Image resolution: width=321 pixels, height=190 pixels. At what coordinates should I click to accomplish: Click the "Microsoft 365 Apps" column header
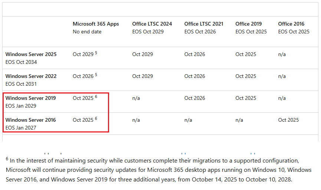point(96,24)
